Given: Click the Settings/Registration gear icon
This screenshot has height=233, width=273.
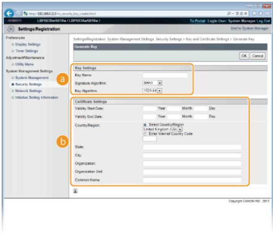Looking at the screenshot, I should (x=11, y=29).
